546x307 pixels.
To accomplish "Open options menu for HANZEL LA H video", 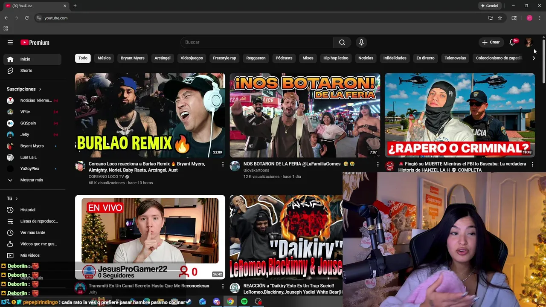I will tap(532, 164).
